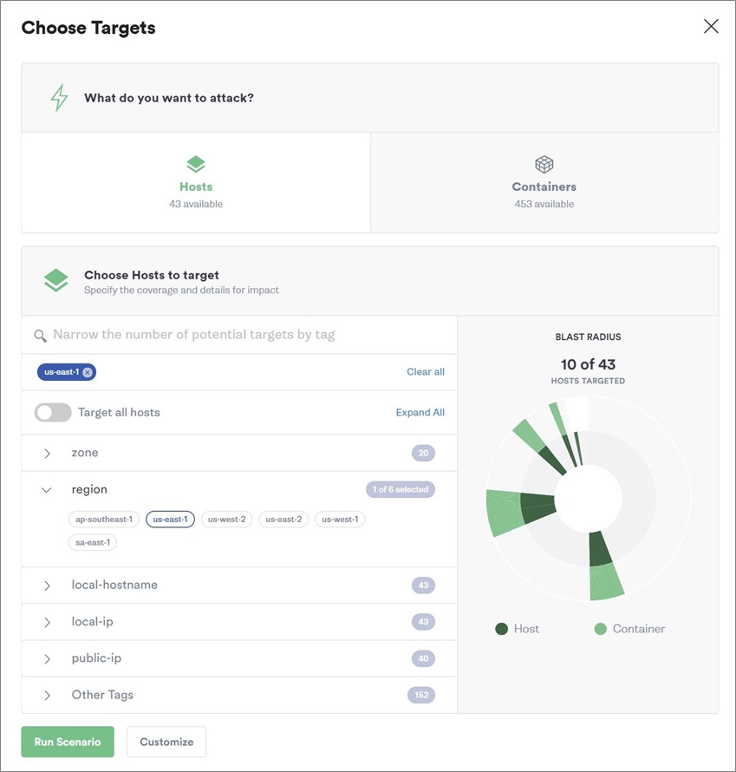736x772 pixels.
Task: Enable the Target all hosts toggle
Action: tap(53, 413)
